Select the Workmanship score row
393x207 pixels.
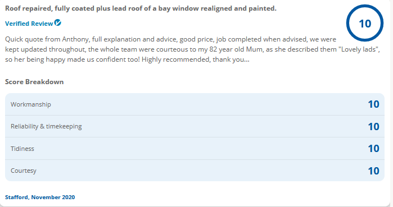(195, 104)
